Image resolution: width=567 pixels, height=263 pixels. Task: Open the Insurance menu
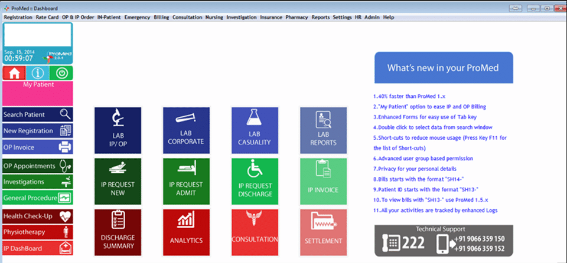271,17
